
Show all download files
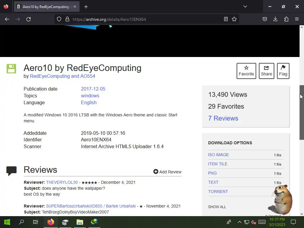tap(217, 207)
